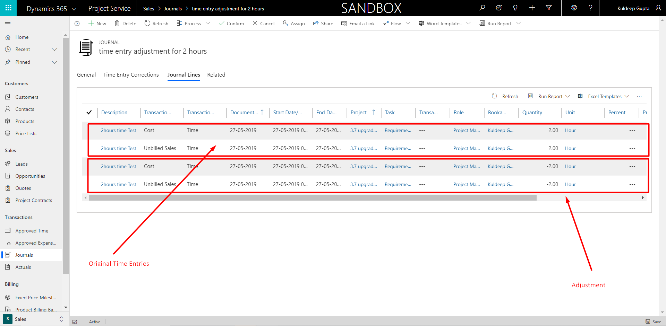Click the Delete trash command
Screen dimensions: 666x326
click(125, 24)
